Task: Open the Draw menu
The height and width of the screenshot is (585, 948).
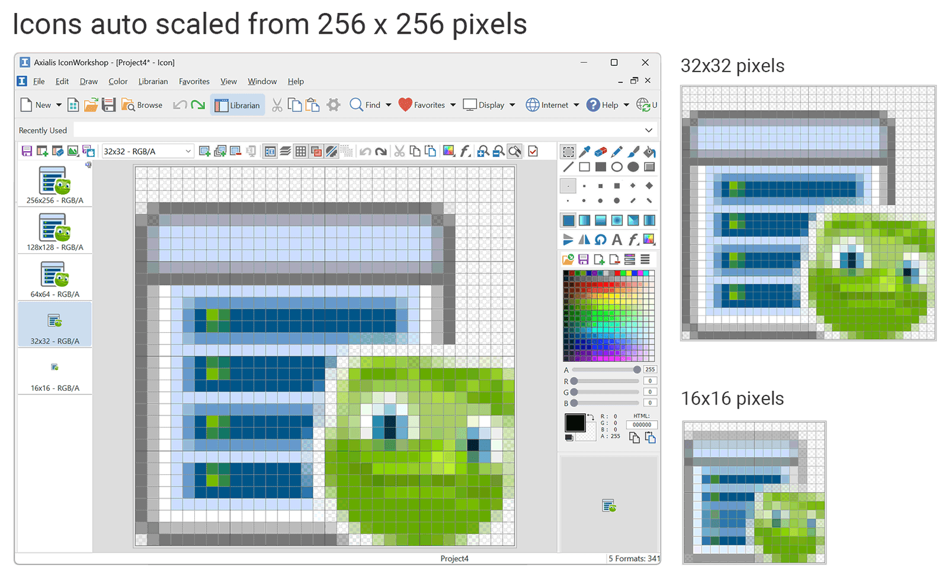Action: (88, 81)
